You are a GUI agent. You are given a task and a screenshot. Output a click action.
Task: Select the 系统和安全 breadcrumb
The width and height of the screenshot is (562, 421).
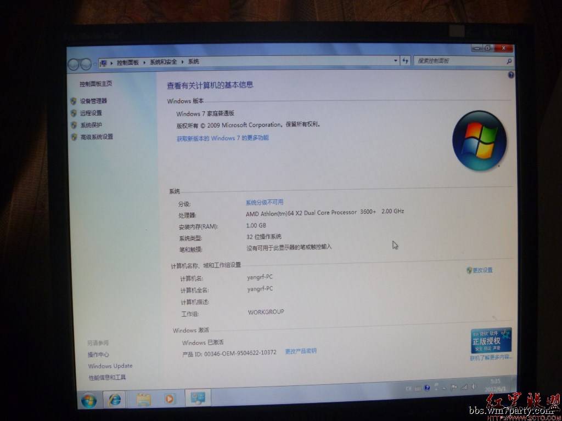[164, 62]
